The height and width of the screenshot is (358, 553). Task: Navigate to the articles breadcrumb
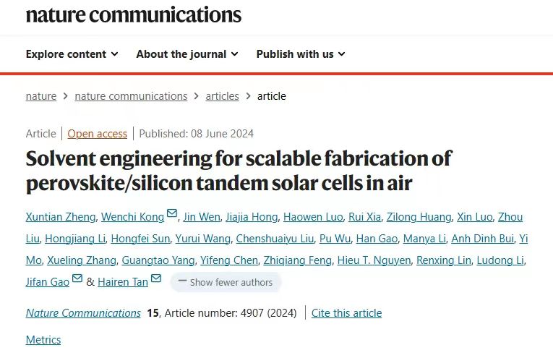(x=222, y=96)
